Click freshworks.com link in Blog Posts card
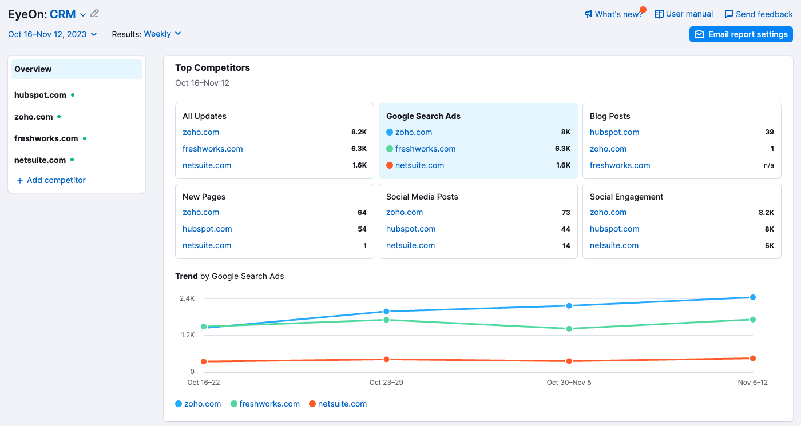Screen dimensions: 801x426 click(620, 165)
